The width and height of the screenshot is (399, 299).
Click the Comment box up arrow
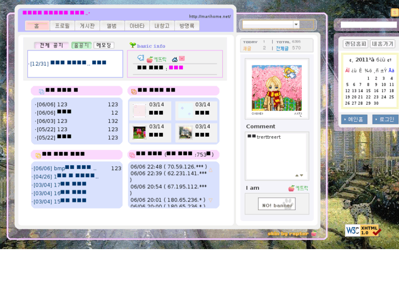tap(297, 176)
